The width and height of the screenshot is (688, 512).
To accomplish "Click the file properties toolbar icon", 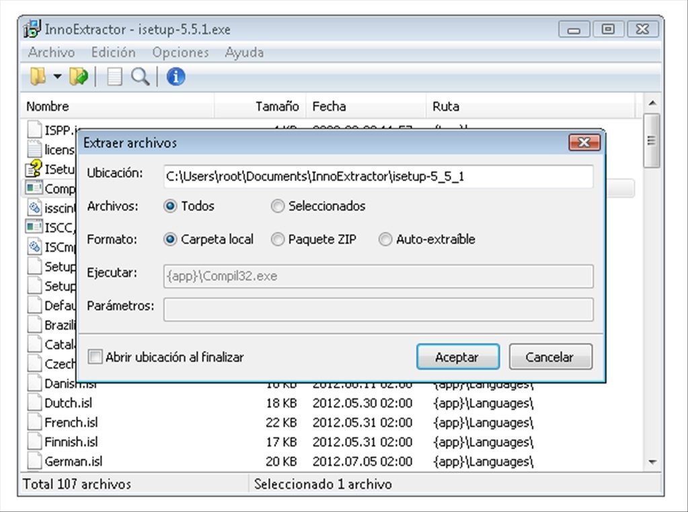I will 114,76.
